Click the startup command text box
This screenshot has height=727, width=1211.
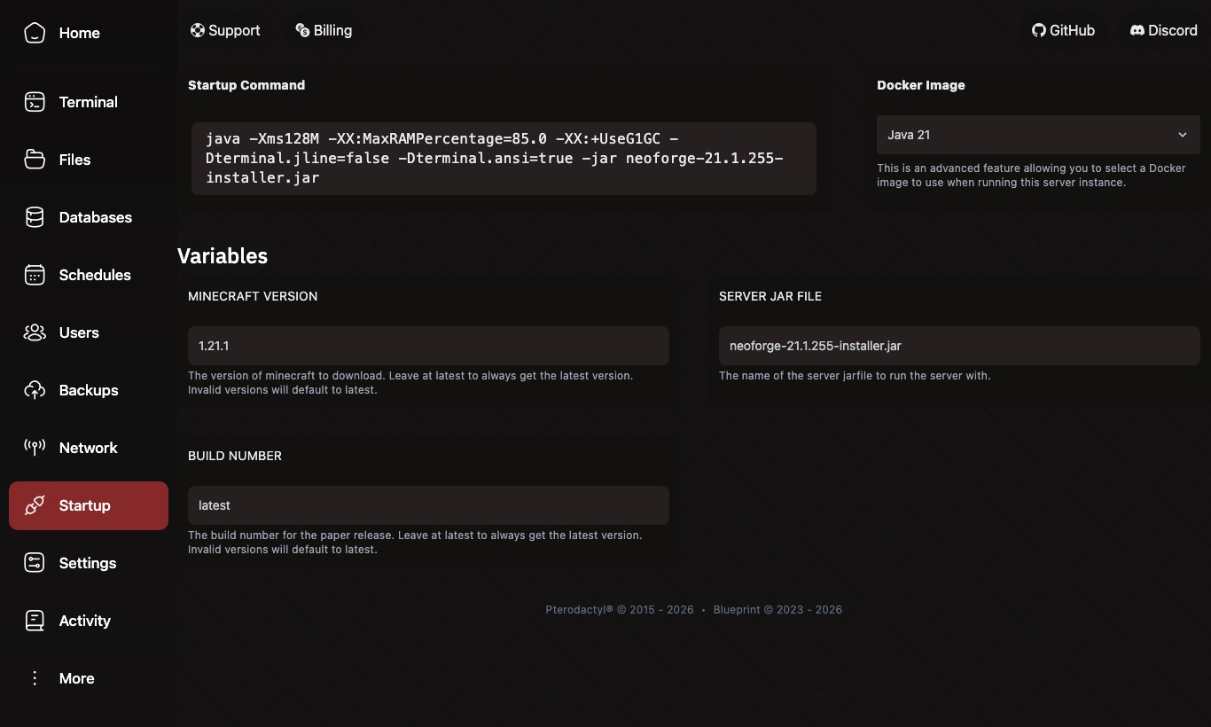(504, 159)
